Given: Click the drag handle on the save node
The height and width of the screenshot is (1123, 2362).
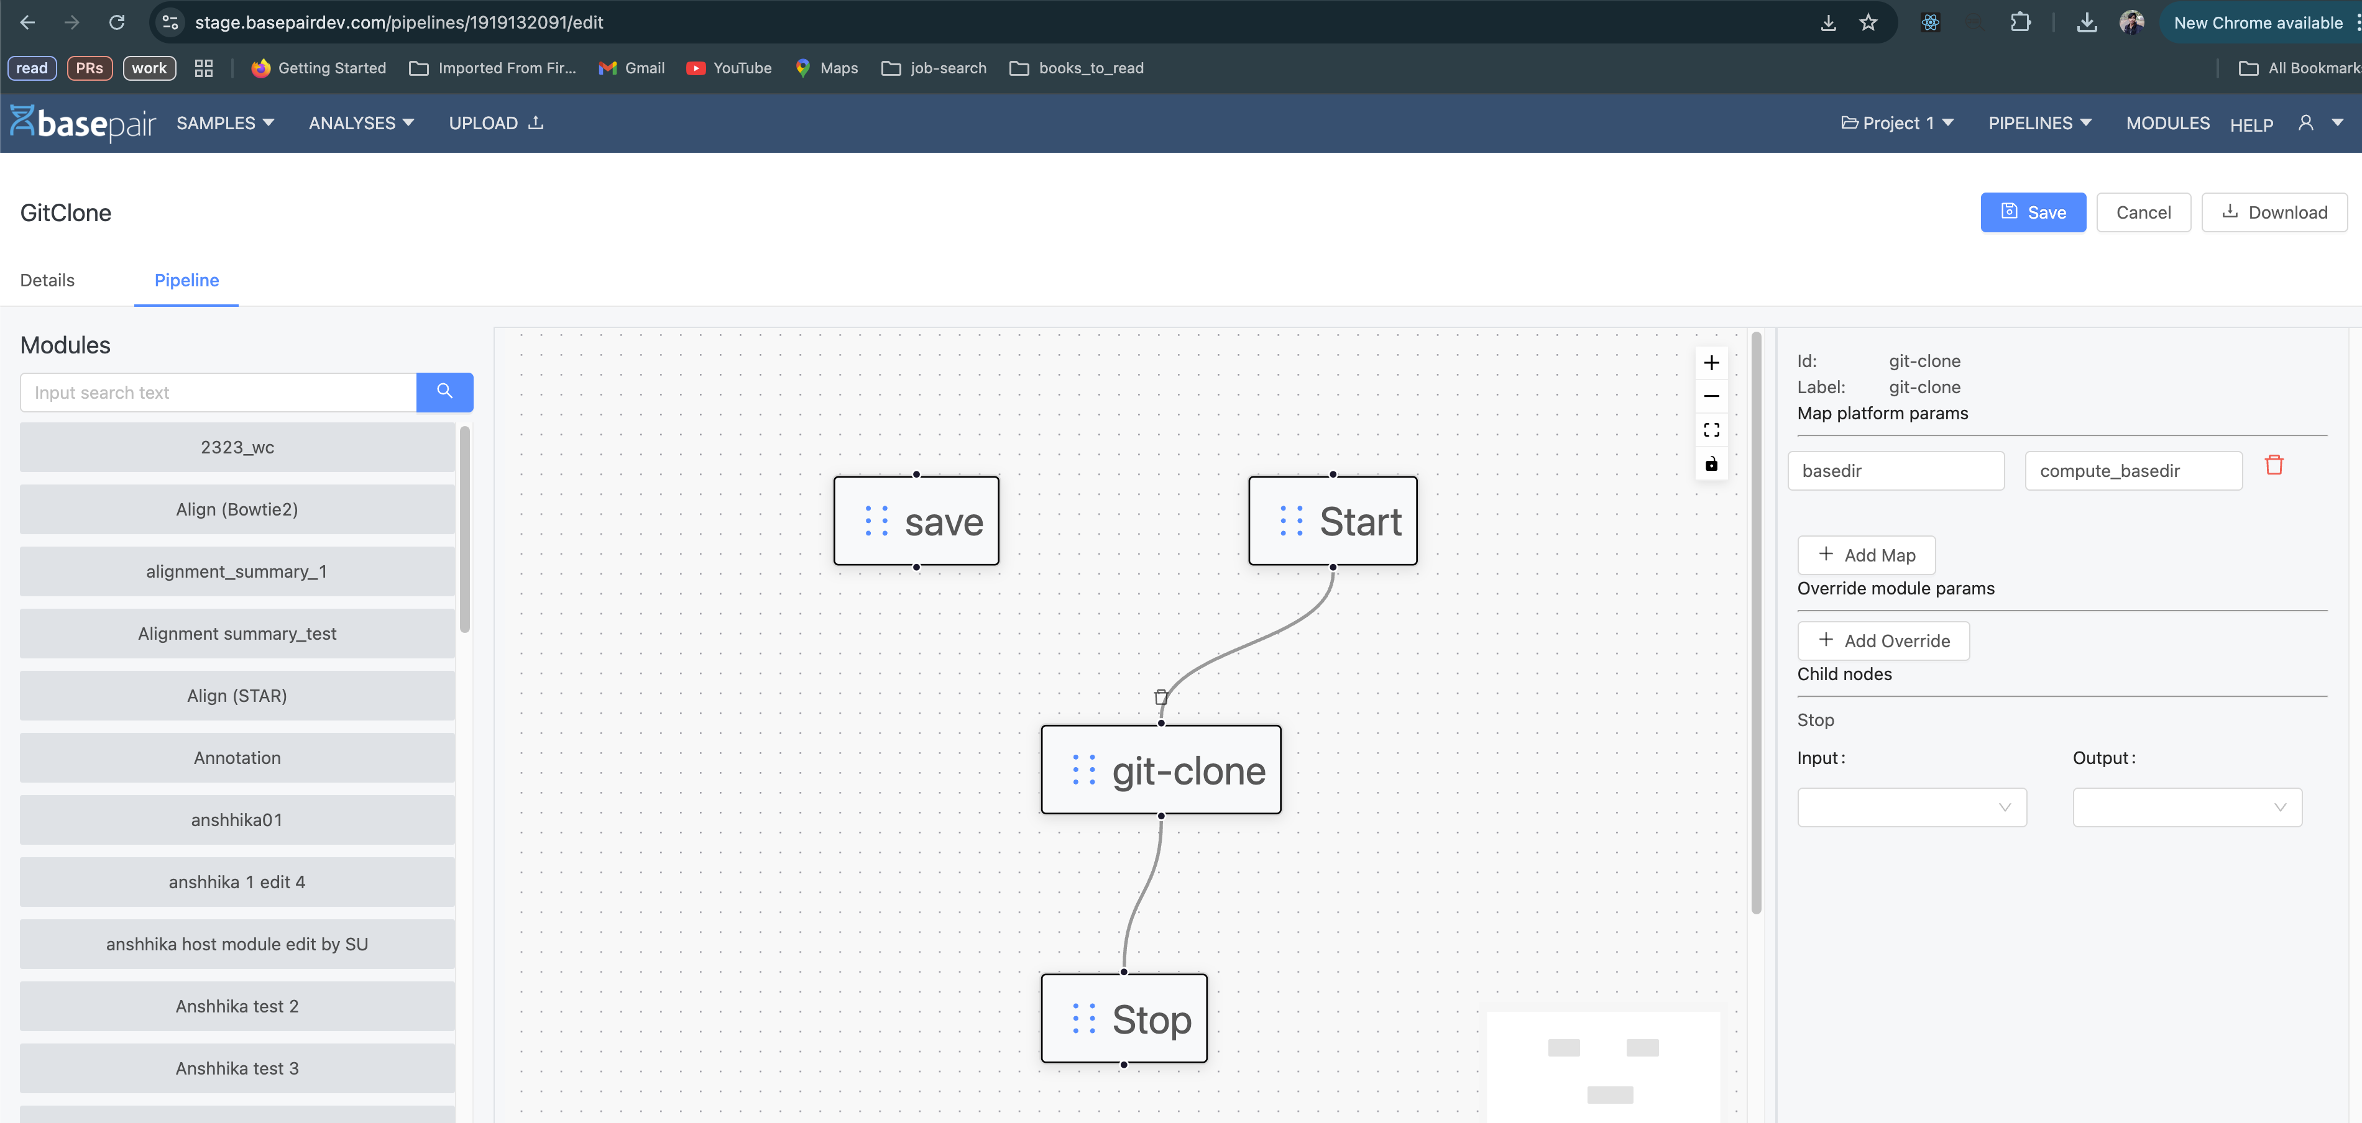Looking at the screenshot, I should 876,521.
